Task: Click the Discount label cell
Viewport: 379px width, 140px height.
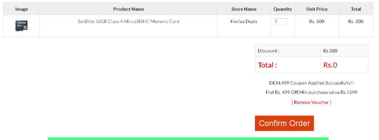Action: pyautogui.click(x=288, y=50)
